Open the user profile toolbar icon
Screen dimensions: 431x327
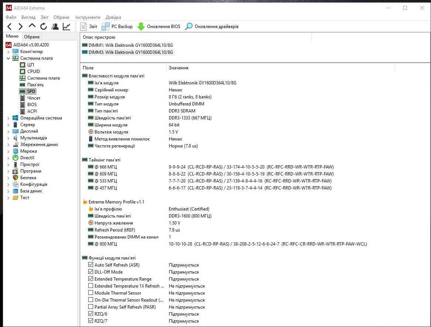[55, 27]
